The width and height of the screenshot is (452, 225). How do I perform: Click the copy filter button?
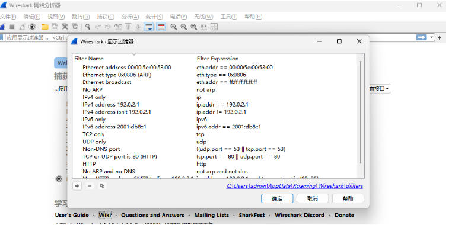(102, 186)
